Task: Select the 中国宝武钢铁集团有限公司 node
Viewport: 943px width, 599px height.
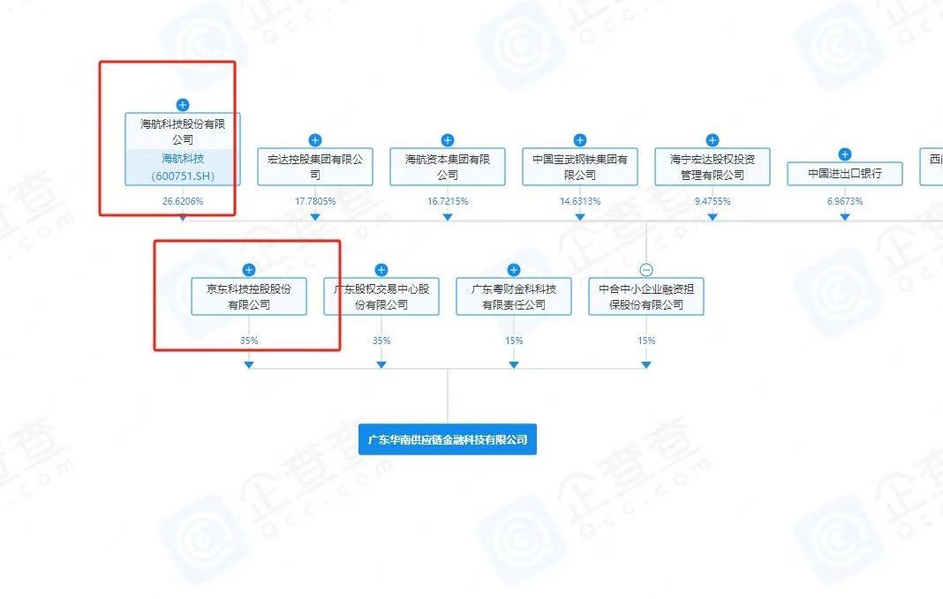Action: pyautogui.click(x=580, y=167)
